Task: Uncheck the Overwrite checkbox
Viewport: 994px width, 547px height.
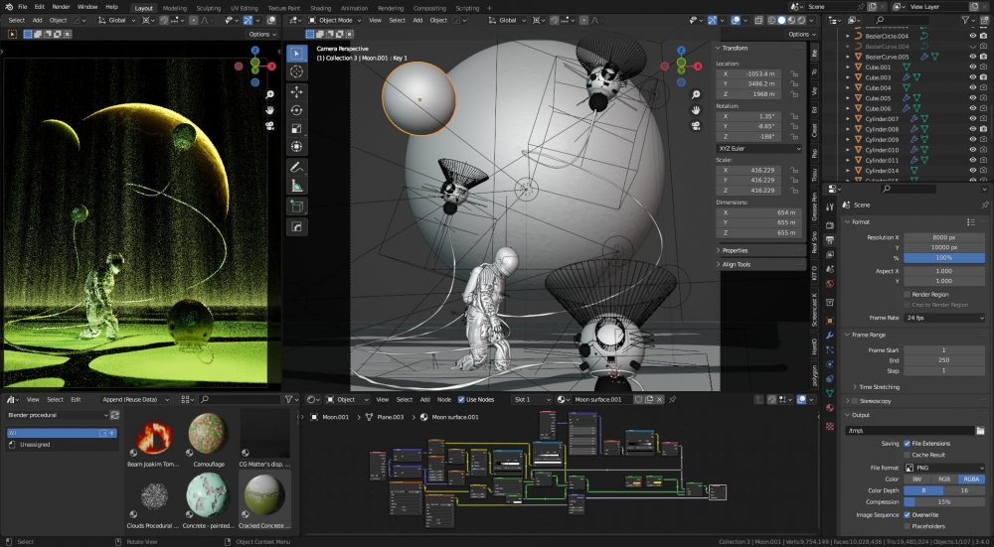Action: [908, 515]
